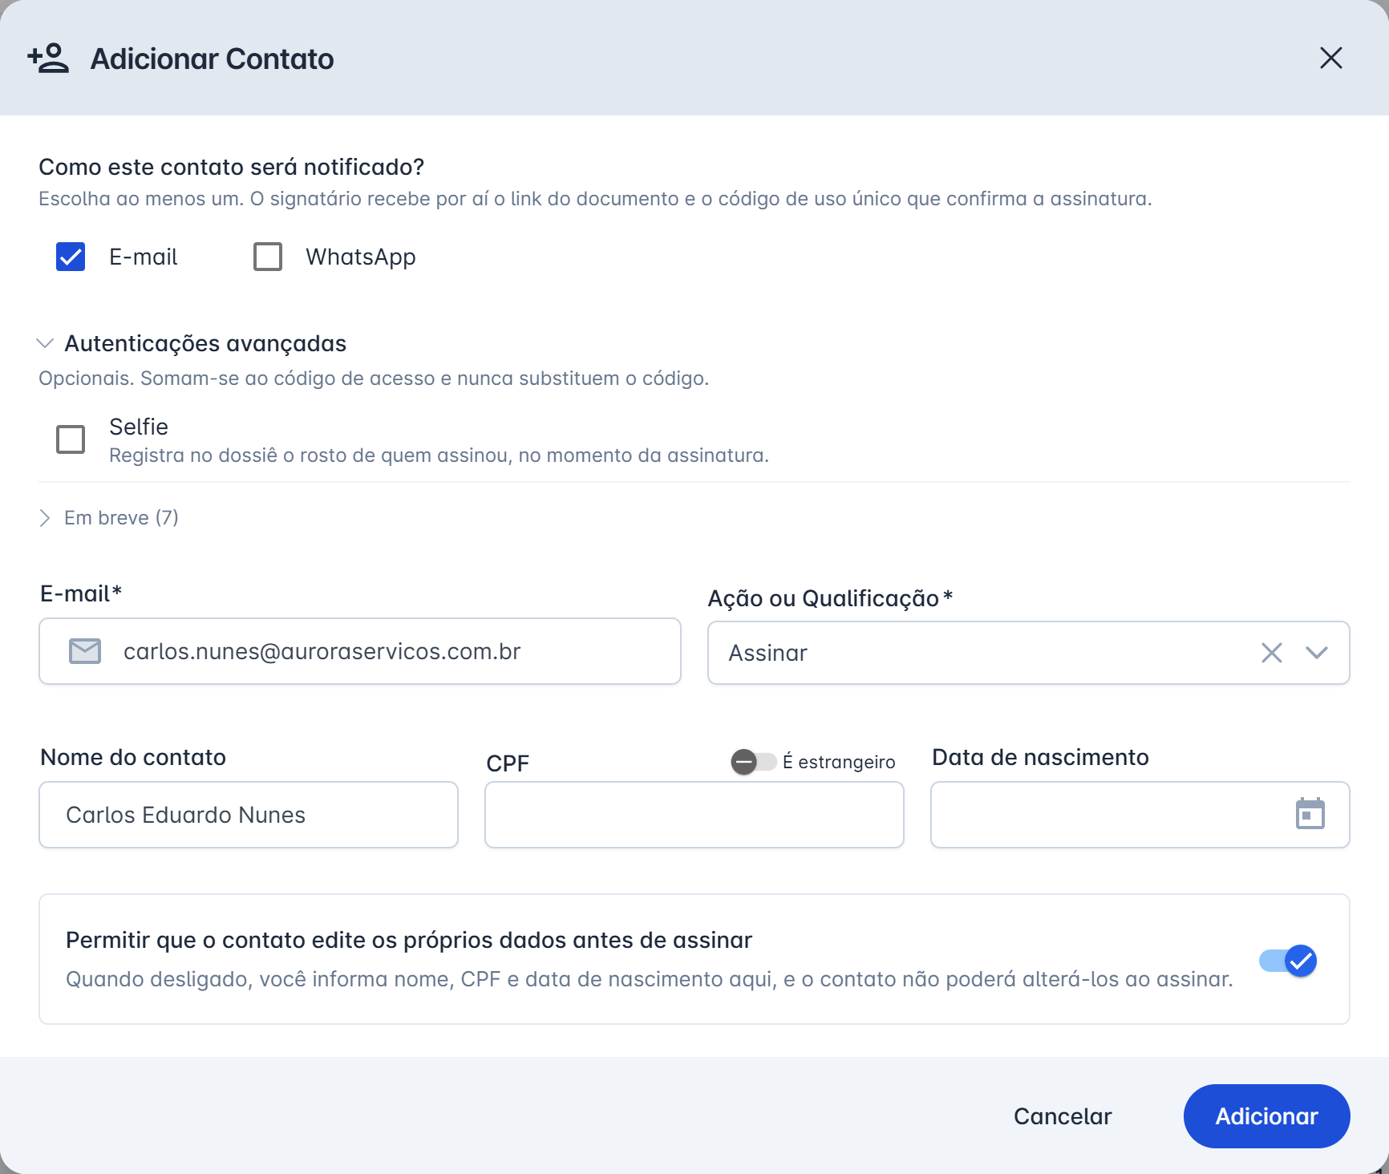Edit the E-mail address input field

click(x=360, y=651)
